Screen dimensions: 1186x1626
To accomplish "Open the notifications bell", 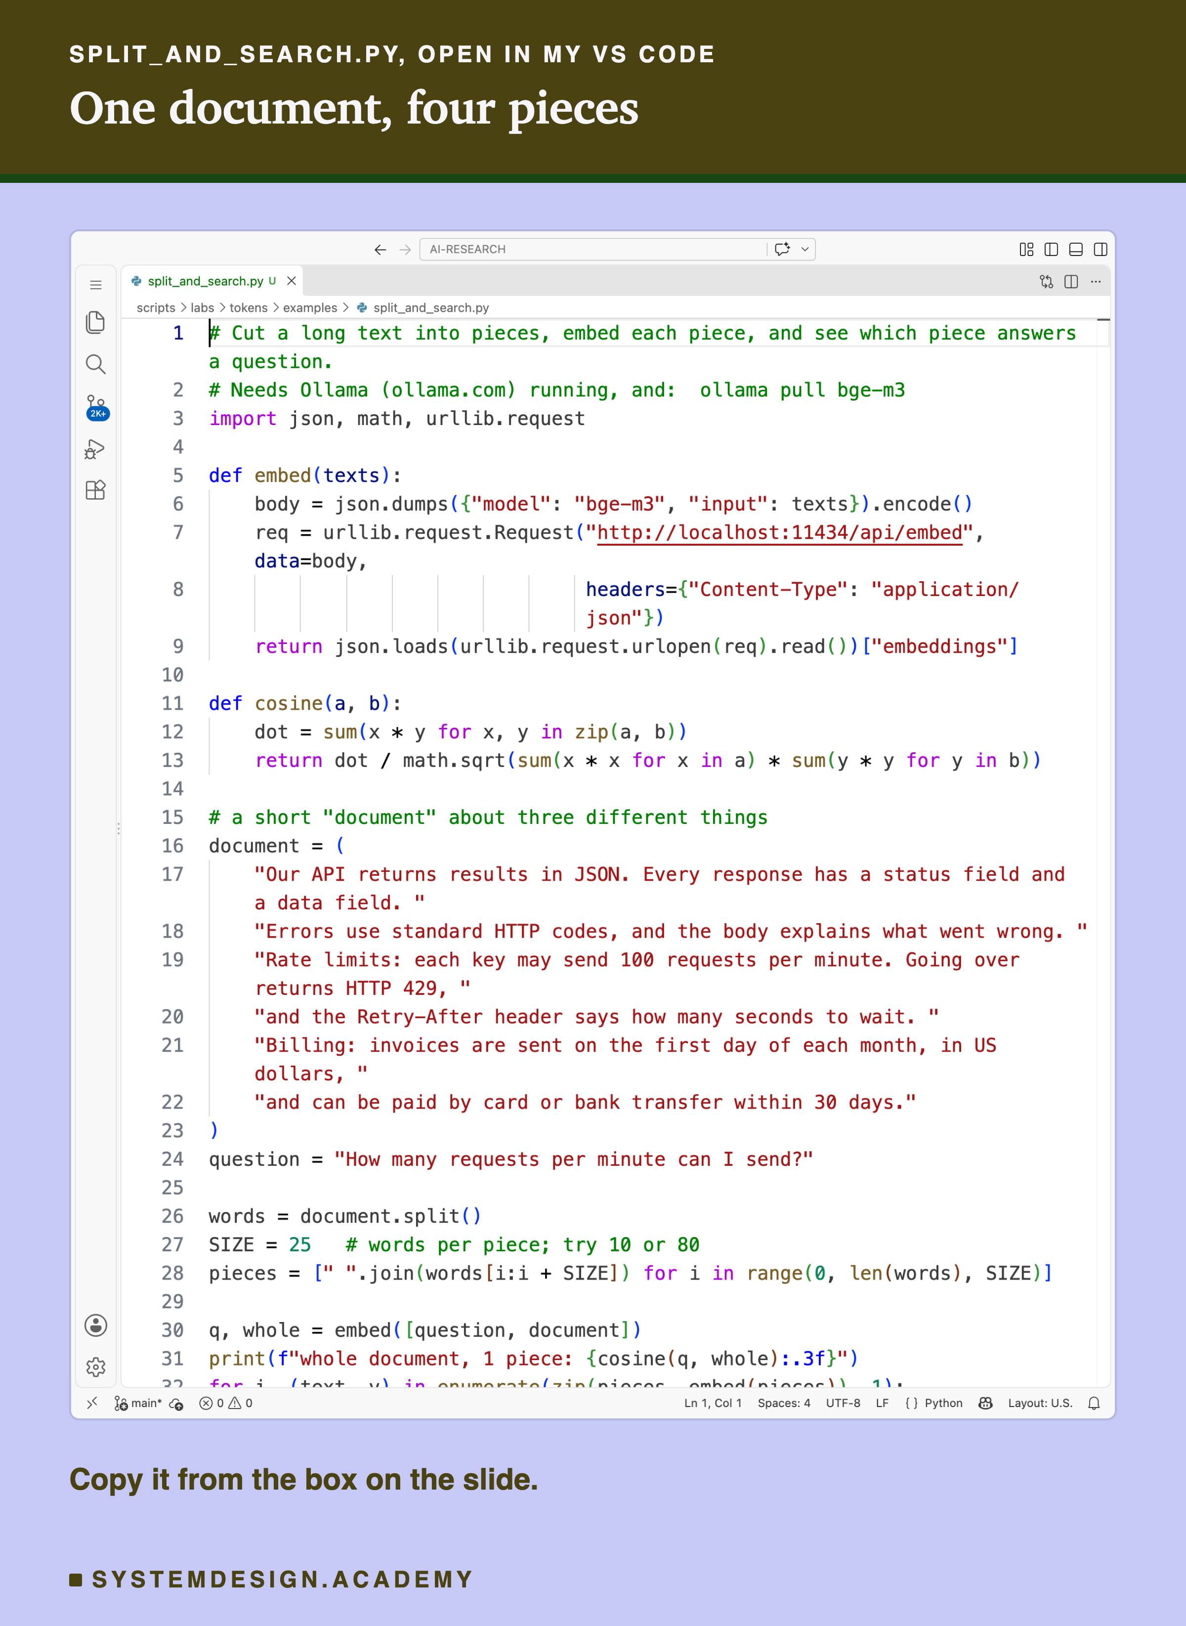I will click(1094, 1403).
